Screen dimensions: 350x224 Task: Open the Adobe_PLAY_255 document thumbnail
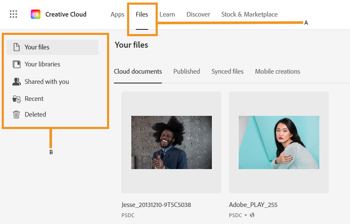pos(279,142)
